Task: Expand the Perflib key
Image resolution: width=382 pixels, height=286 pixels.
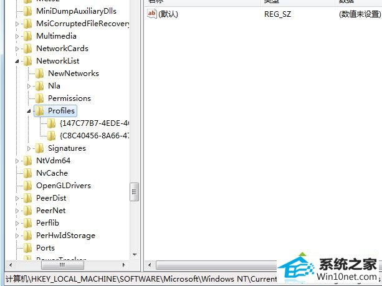Action: tap(17, 223)
